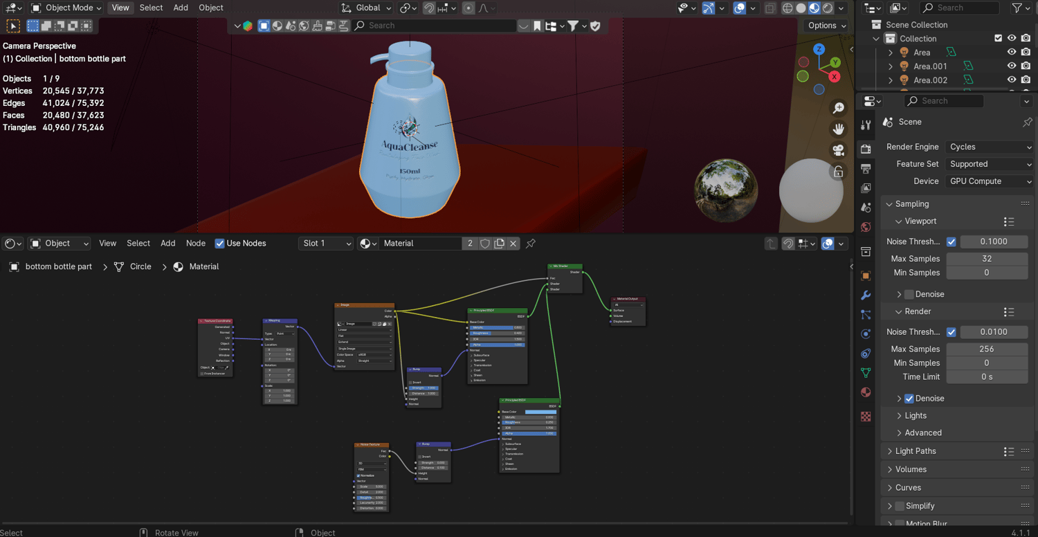Open the Render Engine dropdown
Image resolution: width=1038 pixels, height=537 pixels.
pyautogui.click(x=990, y=147)
